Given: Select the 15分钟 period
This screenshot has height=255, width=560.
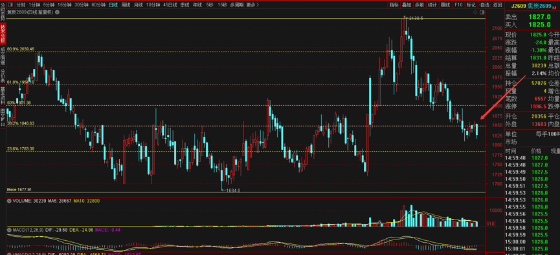Looking at the screenshot, I should [x=65, y=5].
